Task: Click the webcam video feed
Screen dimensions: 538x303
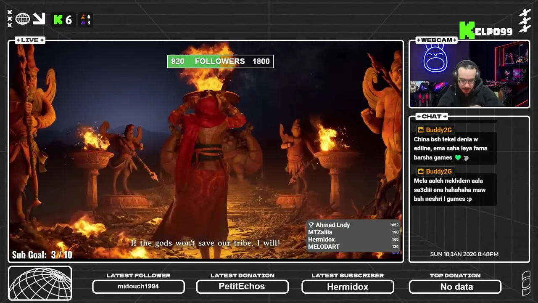Action: click(x=469, y=74)
